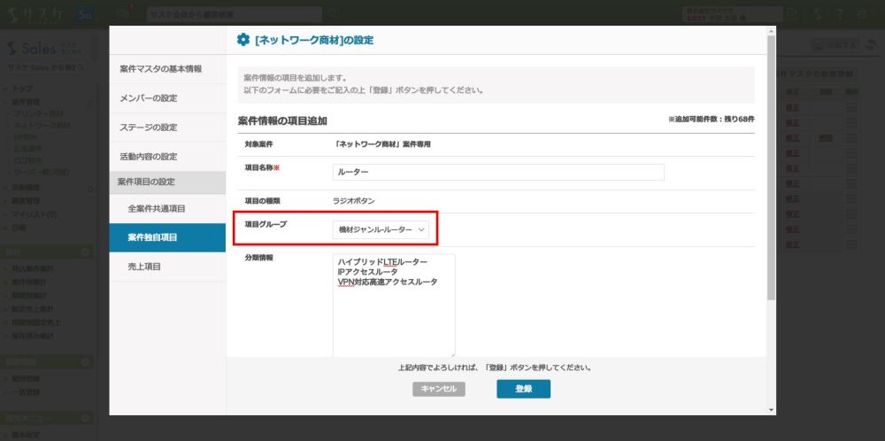
Task: Click the 項目名称 text field containing ルーター
Action: (497, 173)
